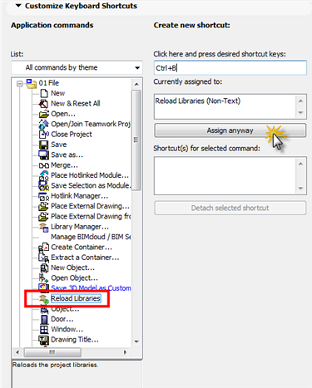Click the shortcut keys input field
Image resolution: width=312 pixels, height=388 pixels.
click(x=230, y=68)
